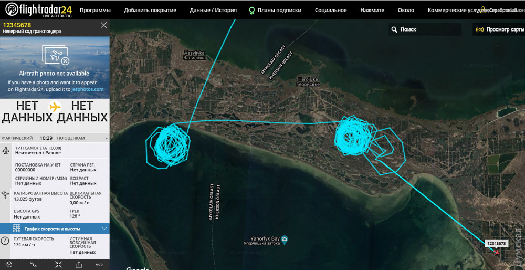Click the flight route icon in bottom toolbar
This screenshot has width=525, height=270.
[34, 264]
